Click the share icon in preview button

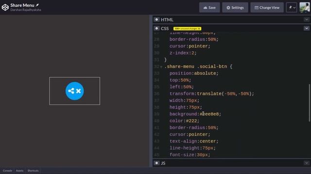coord(71,91)
